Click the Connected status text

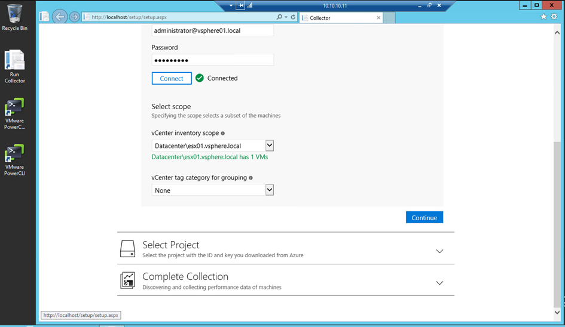(x=222, y=78)
